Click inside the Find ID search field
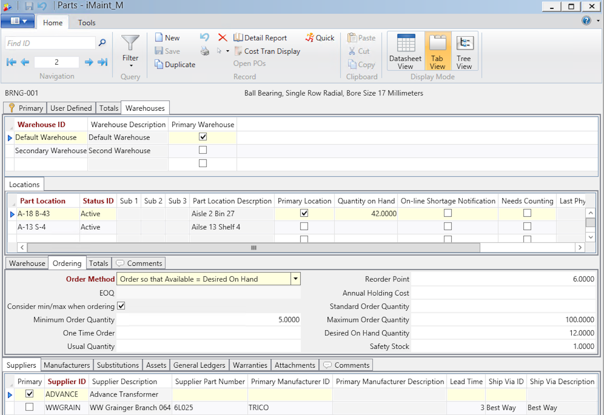This screenshot has height=415, width=604. tap(49, 42)
